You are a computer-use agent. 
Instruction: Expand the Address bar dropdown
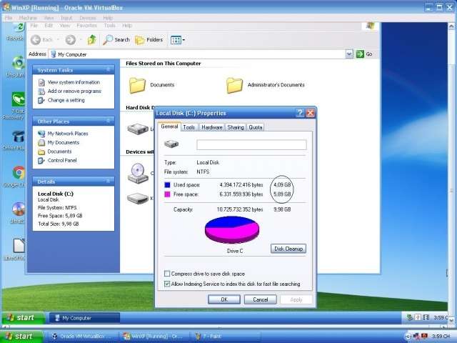pyautogui.click(x=349, y=54)
